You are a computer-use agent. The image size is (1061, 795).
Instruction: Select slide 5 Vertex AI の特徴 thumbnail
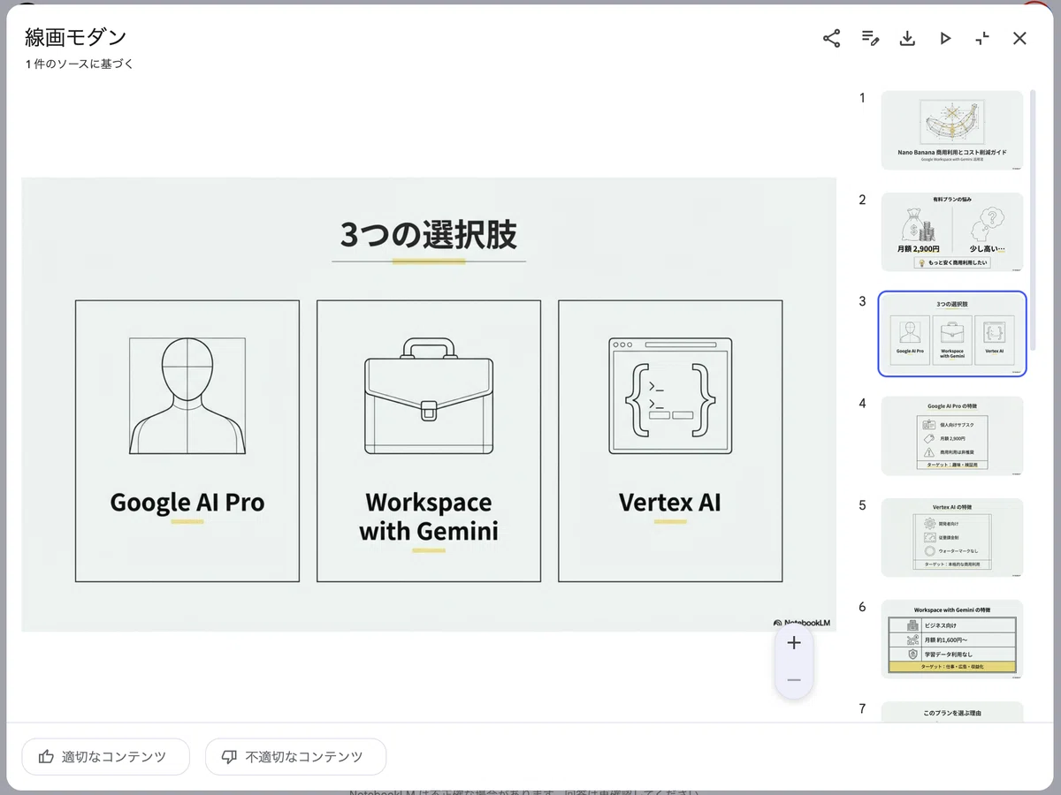click(952, 537)
